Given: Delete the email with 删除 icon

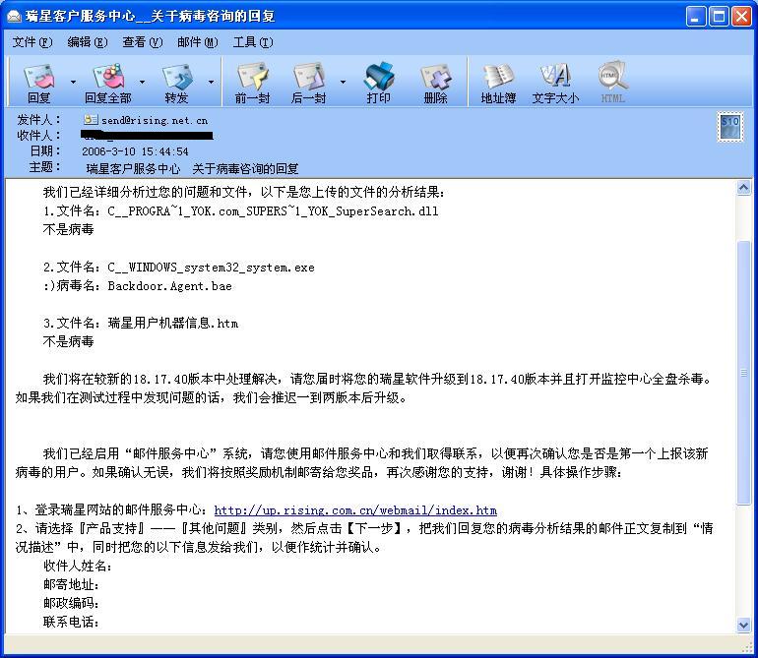Looking at the screenshot, I should [x=435, y=83].
